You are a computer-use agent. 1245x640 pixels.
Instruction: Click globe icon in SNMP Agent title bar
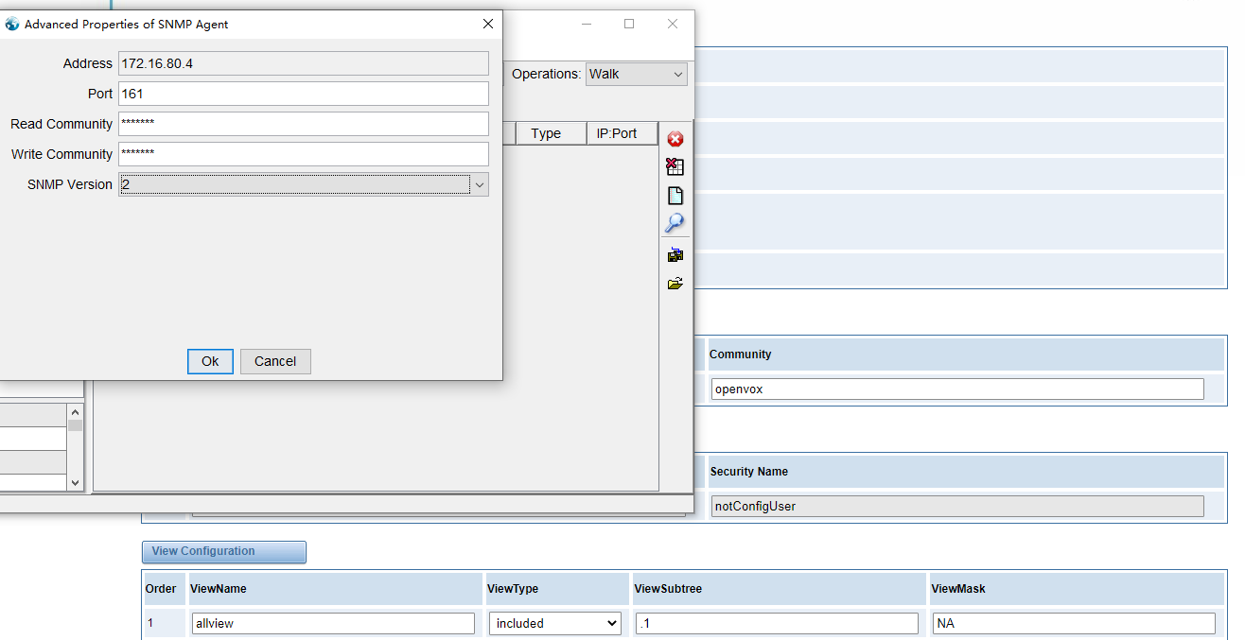point(12,24)
